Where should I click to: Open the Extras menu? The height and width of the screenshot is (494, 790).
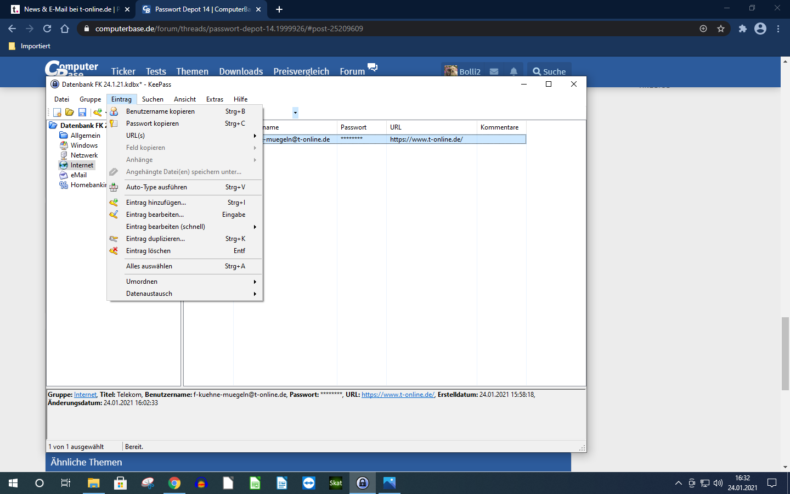[x=215, y=99]
